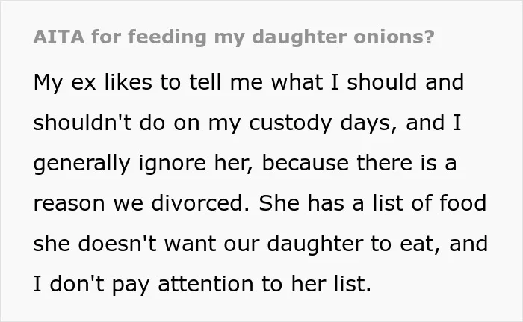Click the phrase 'I don't pay'

tap(91, 285)
